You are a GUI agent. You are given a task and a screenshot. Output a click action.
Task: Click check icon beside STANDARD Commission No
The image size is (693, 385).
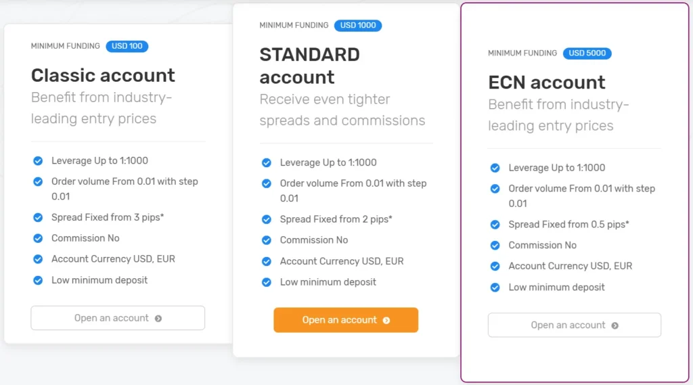(x=267, y=240)
